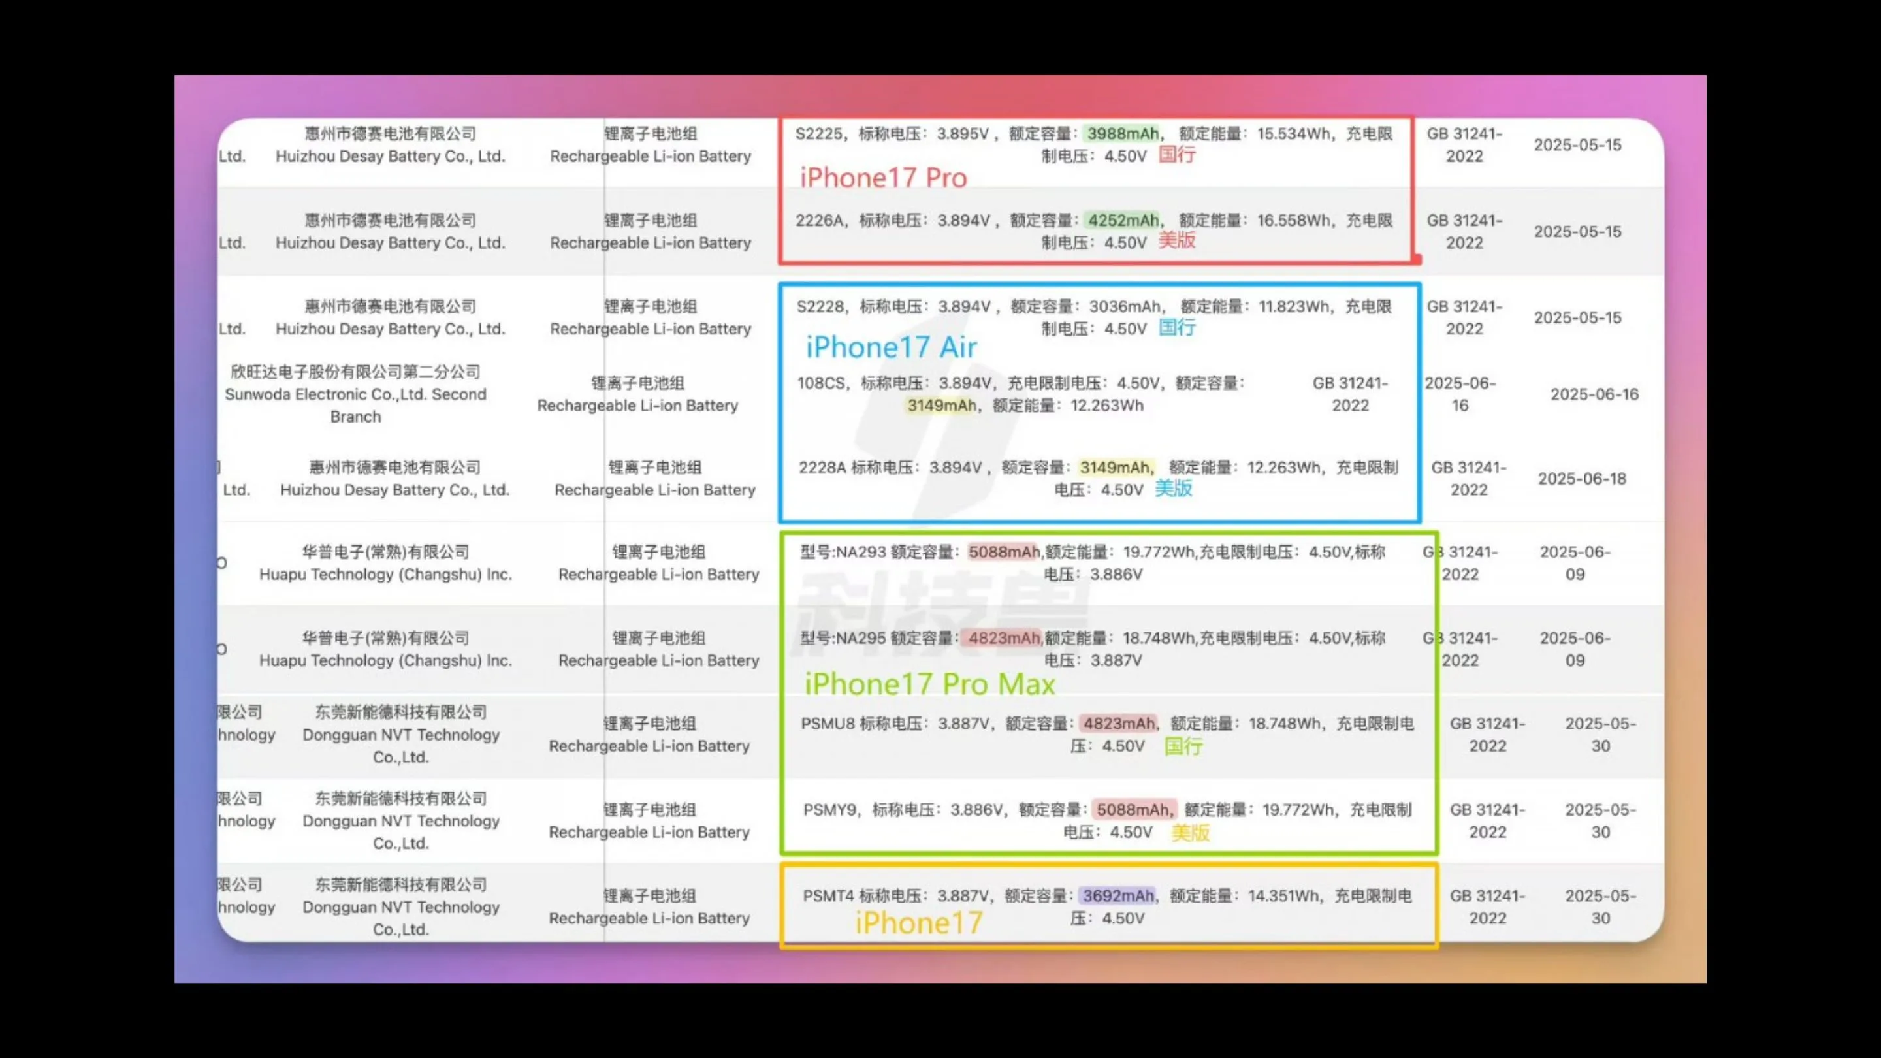
Task: Click the 2025-05-30 date in PSMU8 row
Action: (x=1601, y=735)
